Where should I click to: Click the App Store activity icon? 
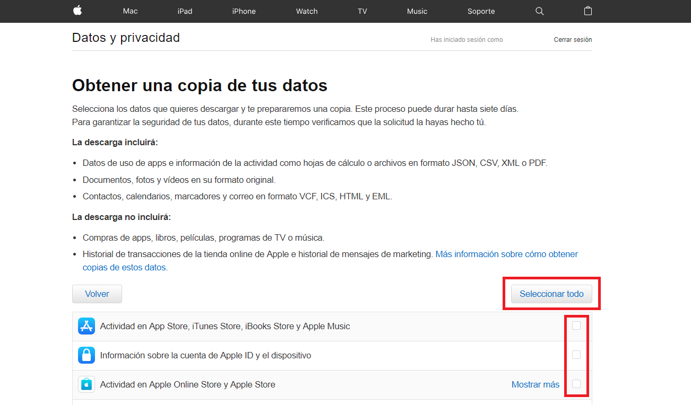tap(87, 326)
